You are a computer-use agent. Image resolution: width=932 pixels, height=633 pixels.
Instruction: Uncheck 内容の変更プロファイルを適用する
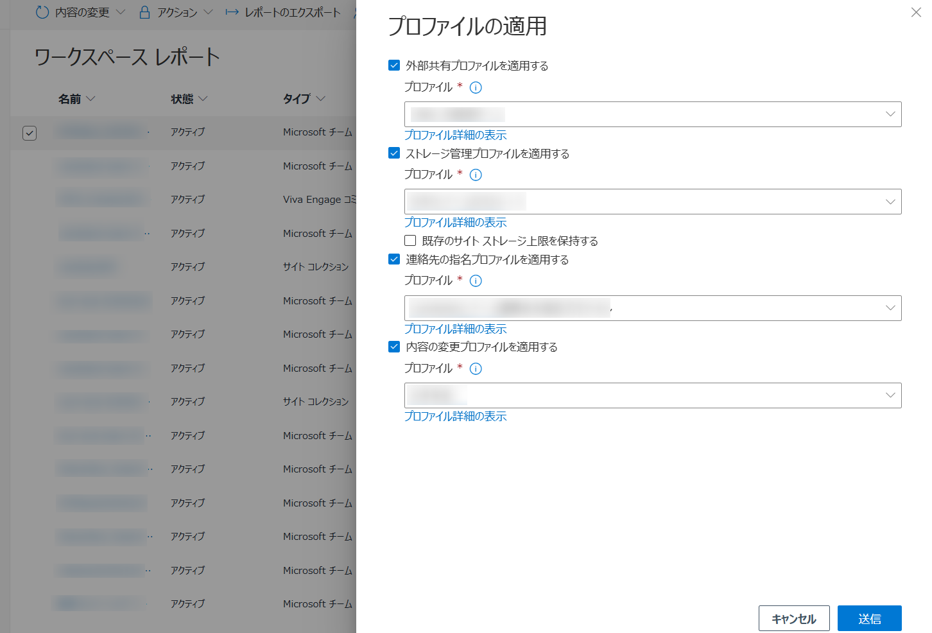(394, 347)
